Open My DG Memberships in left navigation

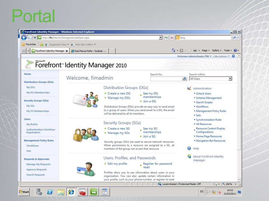pos(38,92)
